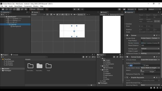The width and height of the screenshot is (162, 91).
Task: Open UI Scale Mode dropdown
Action: click(x=150, y=60)
